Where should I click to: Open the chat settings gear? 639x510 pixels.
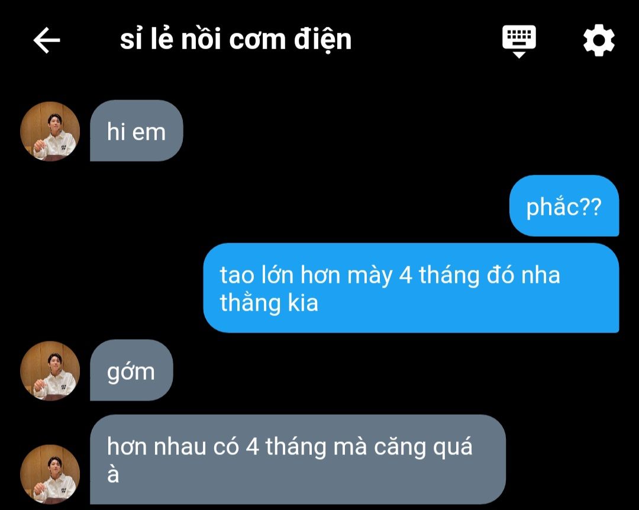click(x=599, y=40)
